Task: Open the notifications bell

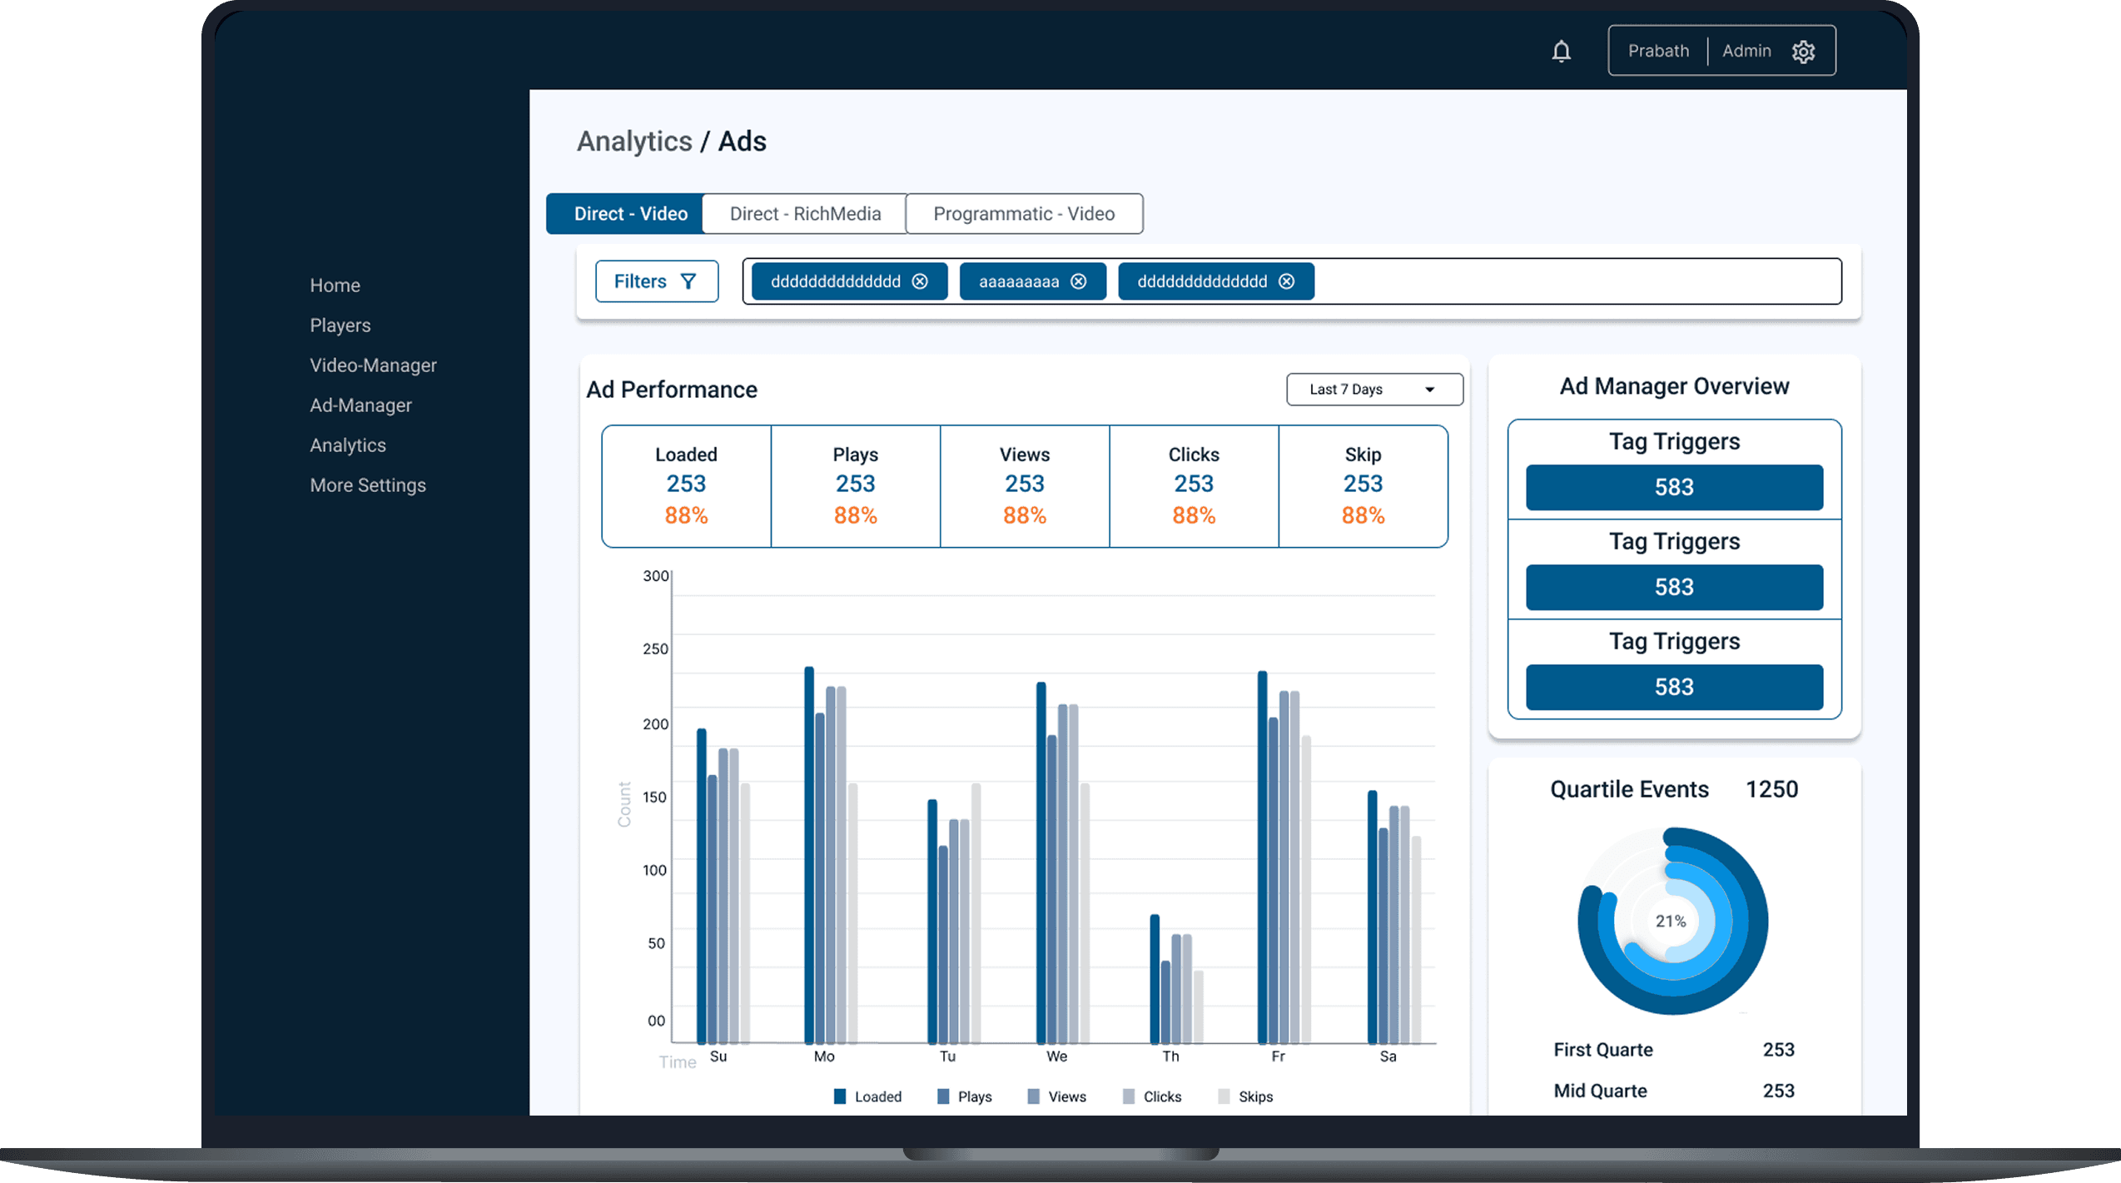Action: pyautogui.click(x=1561, y=52)
